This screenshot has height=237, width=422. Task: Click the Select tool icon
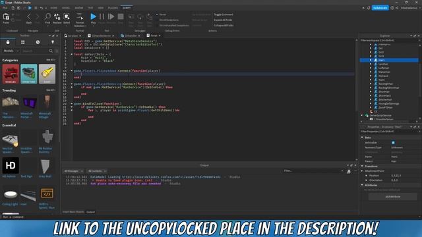(x=67, y=16)
